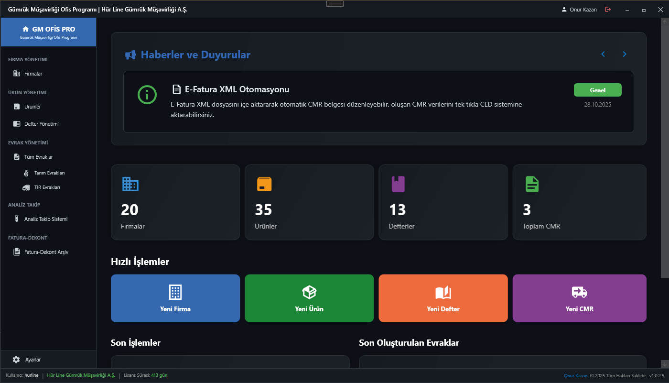The width and height of the screenshot is (669, 383).
Task: Click the megaphone icon beside Haberler ve Duyurular
Action: click(130, 55)
